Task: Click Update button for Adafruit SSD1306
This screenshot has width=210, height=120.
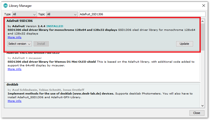Action: pos(184,44)
